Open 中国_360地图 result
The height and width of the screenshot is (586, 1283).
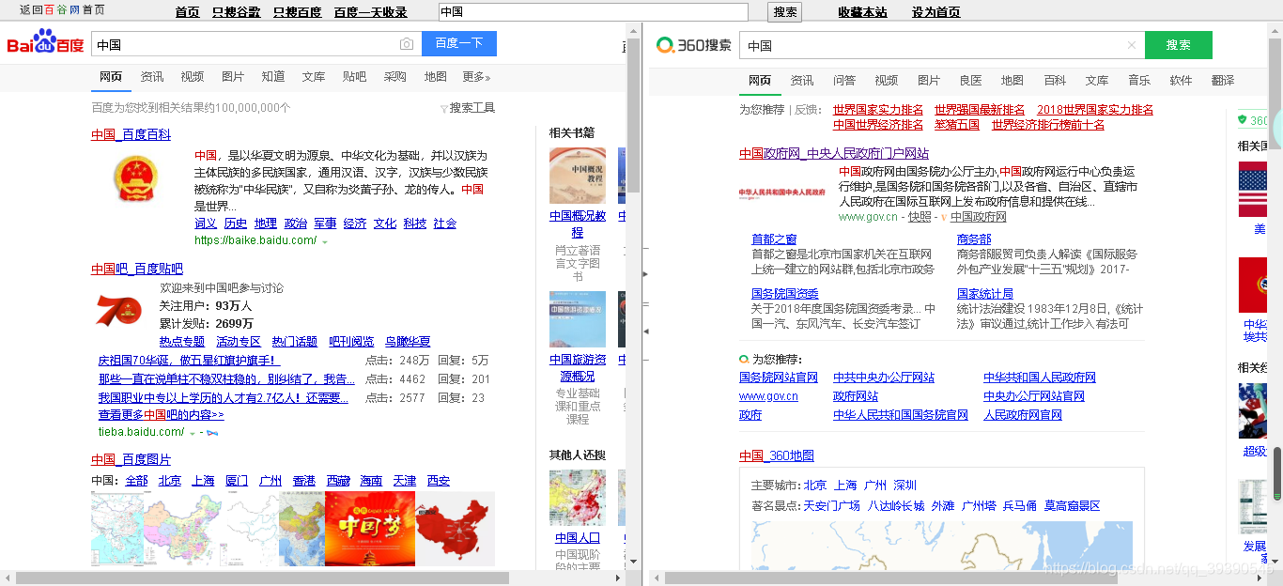[777, 456]
